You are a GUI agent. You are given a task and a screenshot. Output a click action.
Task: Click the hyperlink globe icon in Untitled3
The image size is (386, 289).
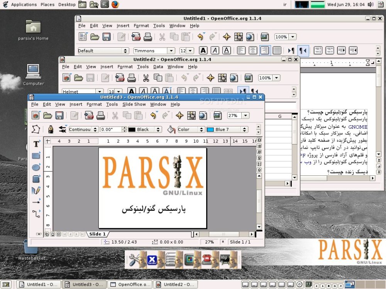(203, 115)
